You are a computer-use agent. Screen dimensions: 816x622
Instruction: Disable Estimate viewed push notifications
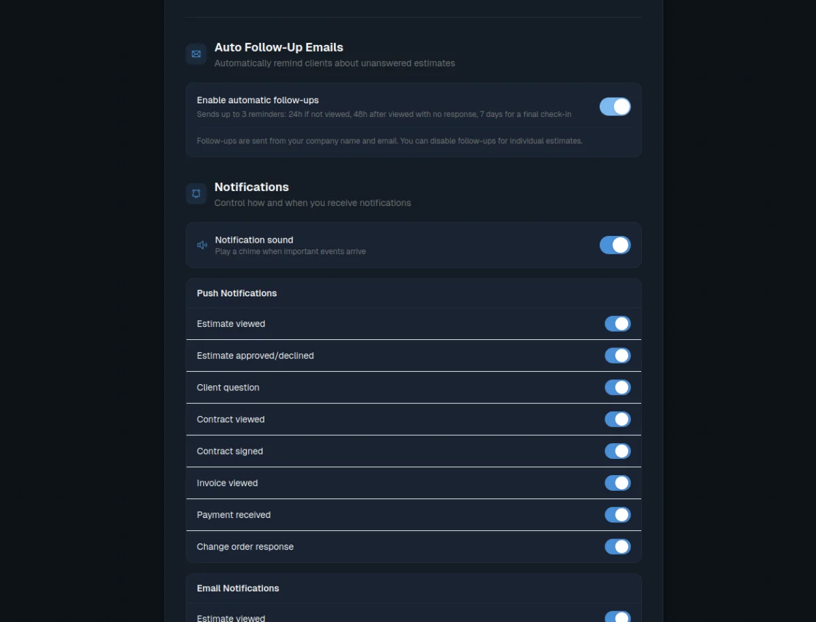617,324
